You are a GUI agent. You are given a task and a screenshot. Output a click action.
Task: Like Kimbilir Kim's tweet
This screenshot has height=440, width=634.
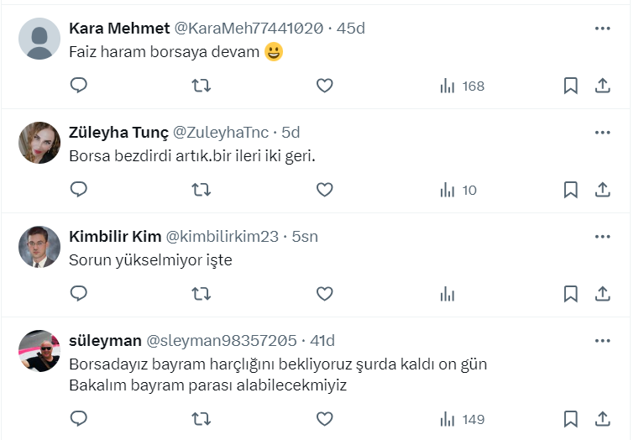coord(325,294)
